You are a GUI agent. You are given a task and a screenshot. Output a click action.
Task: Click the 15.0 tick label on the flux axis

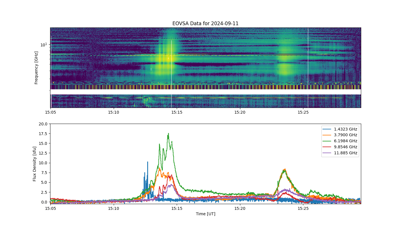tap(44, 143)
